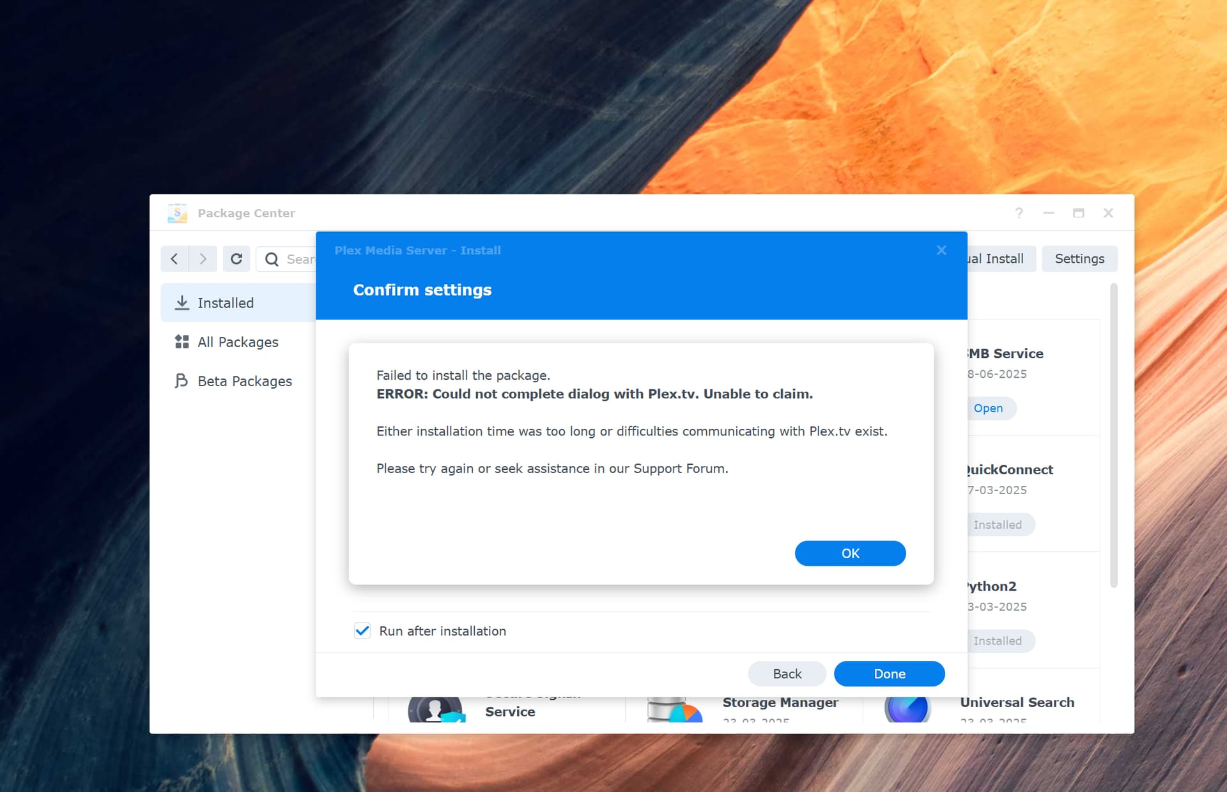
Task: Click the Storage Manager package icon
Action: point(674,710)
